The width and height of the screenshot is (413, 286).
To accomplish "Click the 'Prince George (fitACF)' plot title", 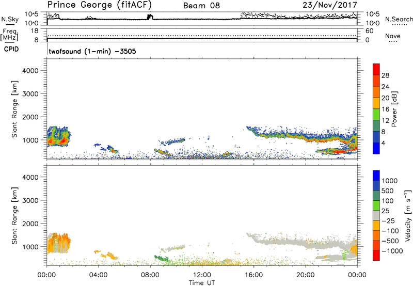I will pyautogui.click(x=100, y=5).
